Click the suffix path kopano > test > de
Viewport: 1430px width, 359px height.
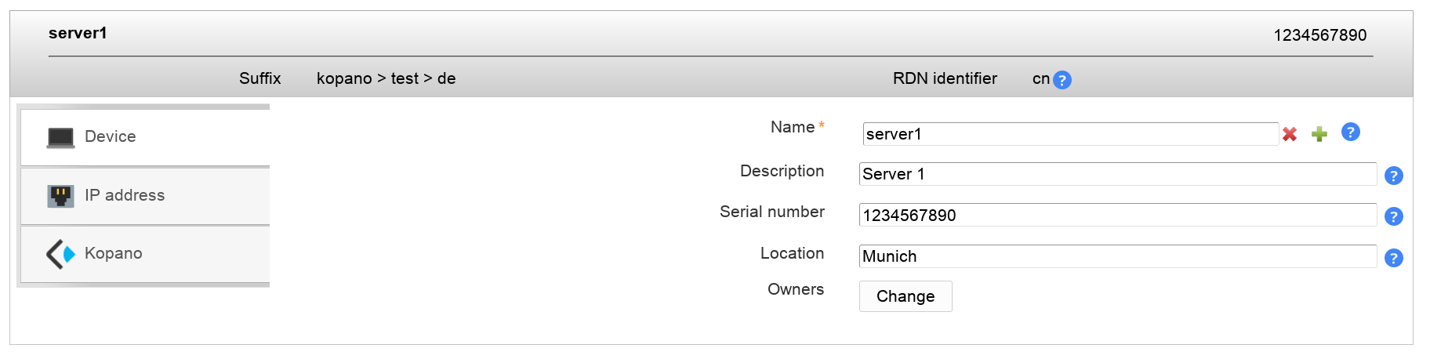tap(386, 78)
